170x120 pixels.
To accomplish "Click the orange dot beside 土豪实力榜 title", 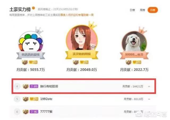I will click(x=33, y=8).
